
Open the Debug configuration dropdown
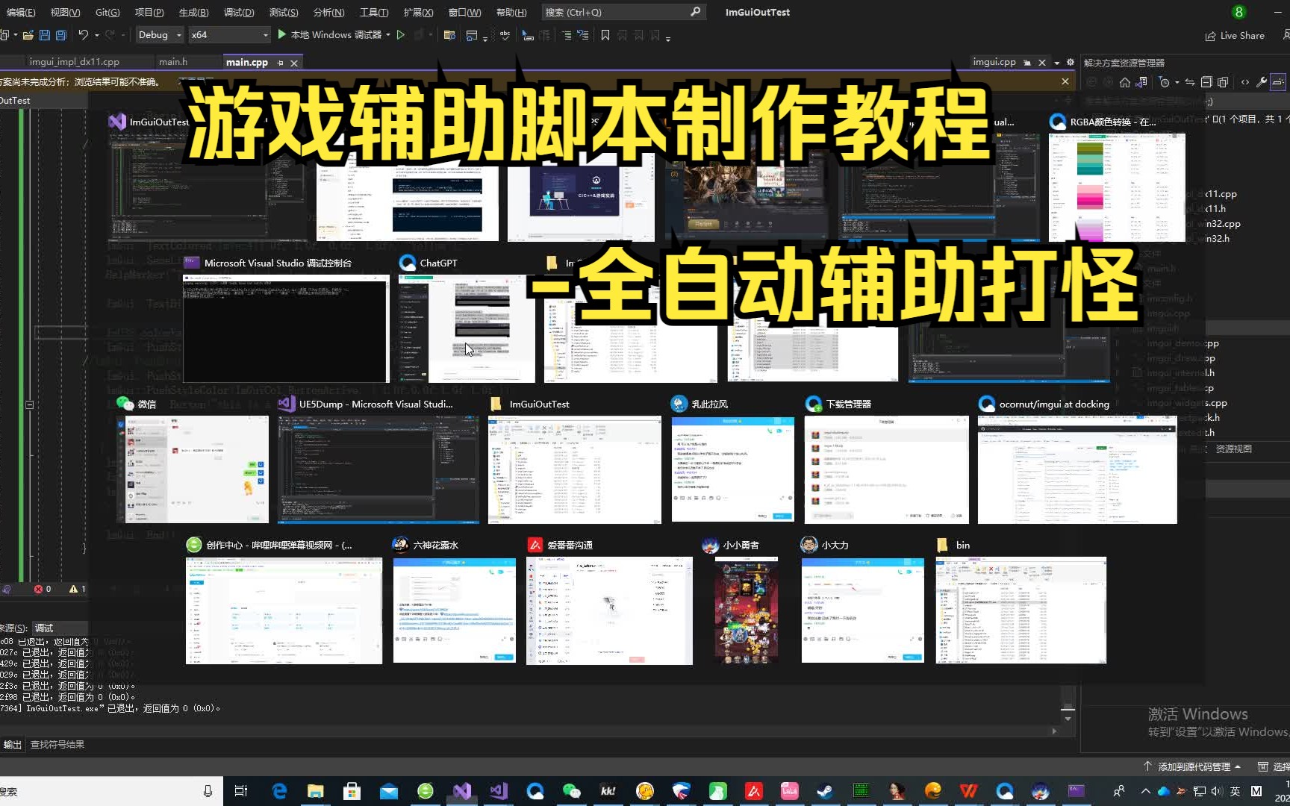coord(160,35)
